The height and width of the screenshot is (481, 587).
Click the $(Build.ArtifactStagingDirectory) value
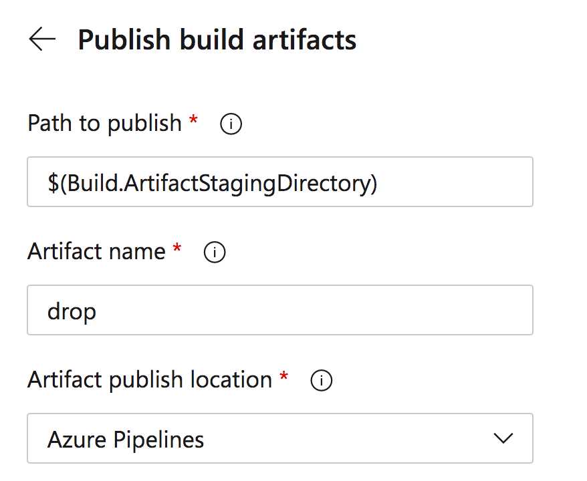[x=211, y=182]
